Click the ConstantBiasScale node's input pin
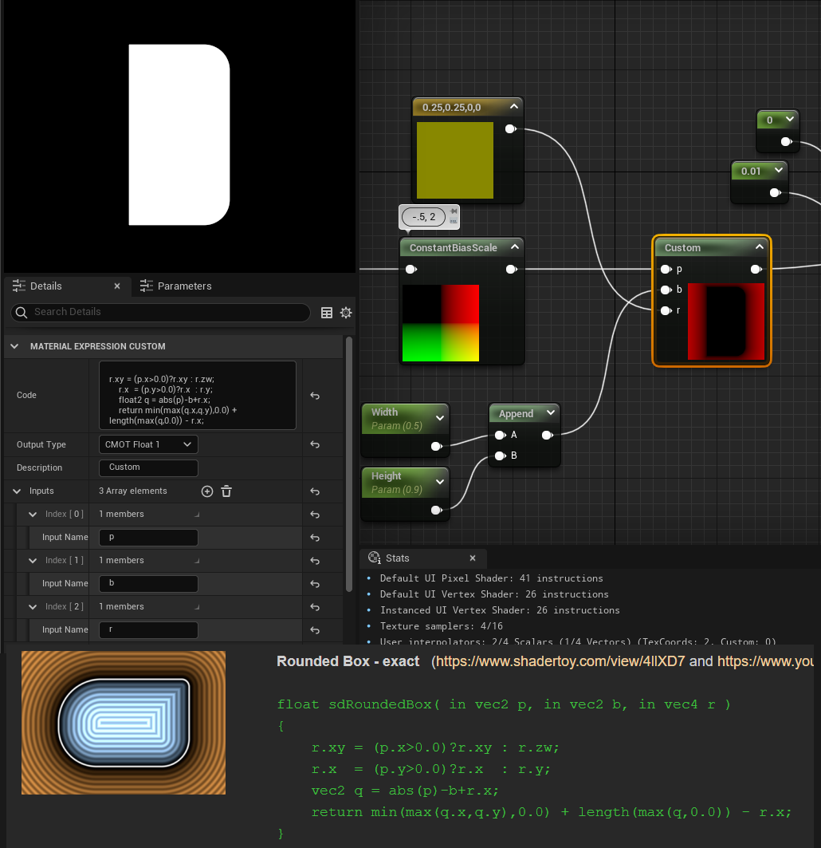This screenshot has width=821, height=848. tap(411, 270)
